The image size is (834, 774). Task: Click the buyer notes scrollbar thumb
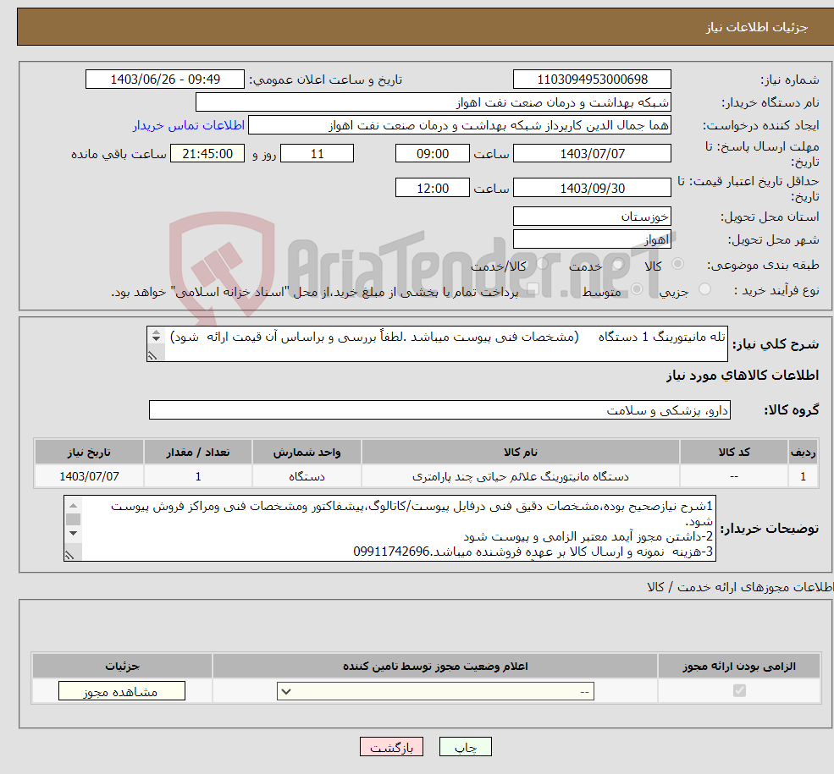coord(74,519)
